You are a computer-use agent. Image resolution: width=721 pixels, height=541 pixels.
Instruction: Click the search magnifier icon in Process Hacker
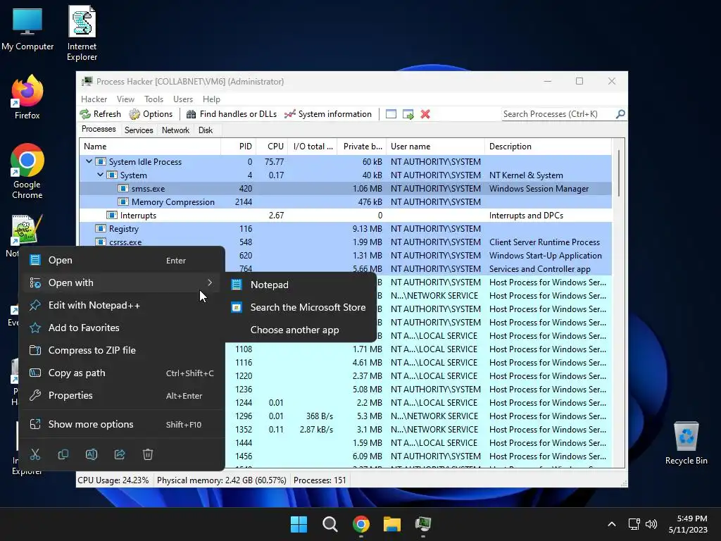[620, 113]
